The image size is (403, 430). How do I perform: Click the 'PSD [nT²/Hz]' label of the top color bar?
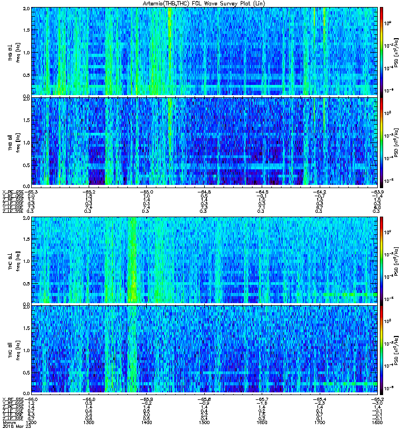(396, 52)
